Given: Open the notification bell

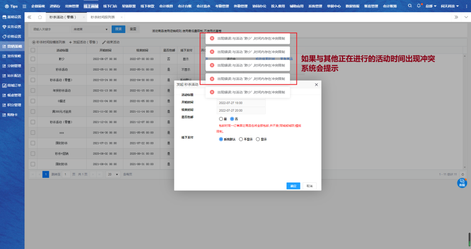Looking at the screenshot, I should coord(419,6).
